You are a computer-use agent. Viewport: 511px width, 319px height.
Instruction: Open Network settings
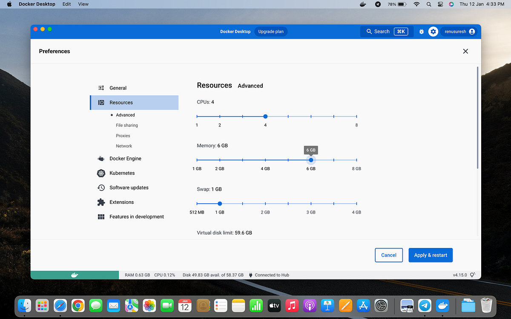(124, 146)
